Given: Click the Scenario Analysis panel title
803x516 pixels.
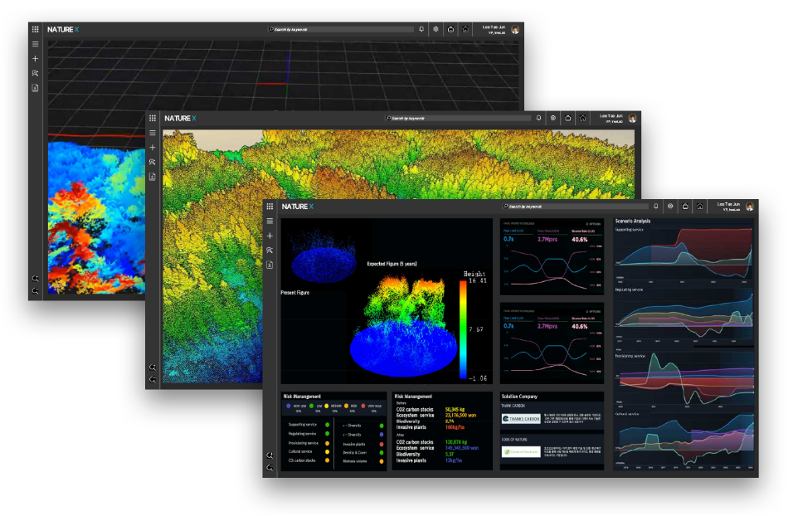Looking at the screenshot, I should point(632,221).
